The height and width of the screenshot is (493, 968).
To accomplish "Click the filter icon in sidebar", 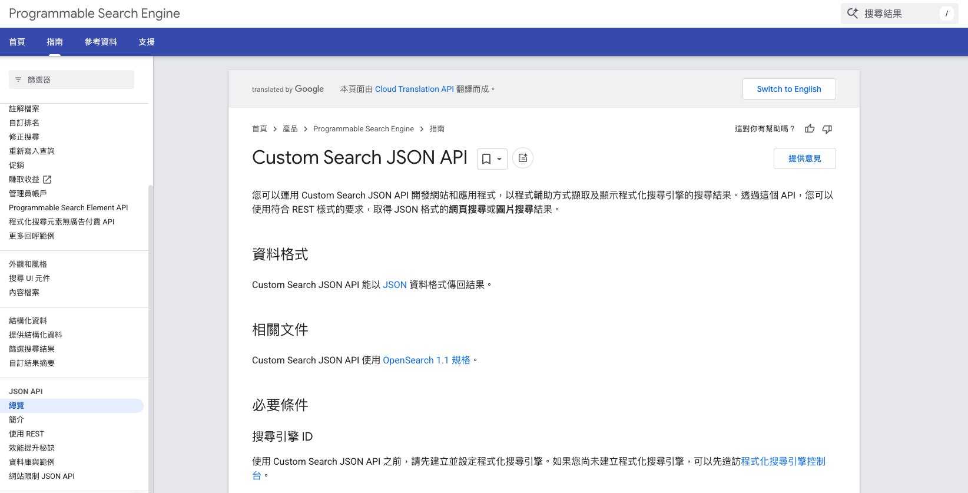I will tap(18, 80).
